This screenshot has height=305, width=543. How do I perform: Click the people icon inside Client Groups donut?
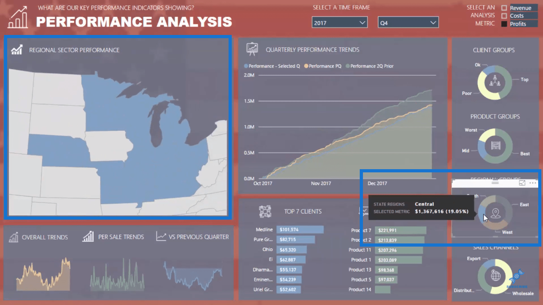(x=495, y=82)
